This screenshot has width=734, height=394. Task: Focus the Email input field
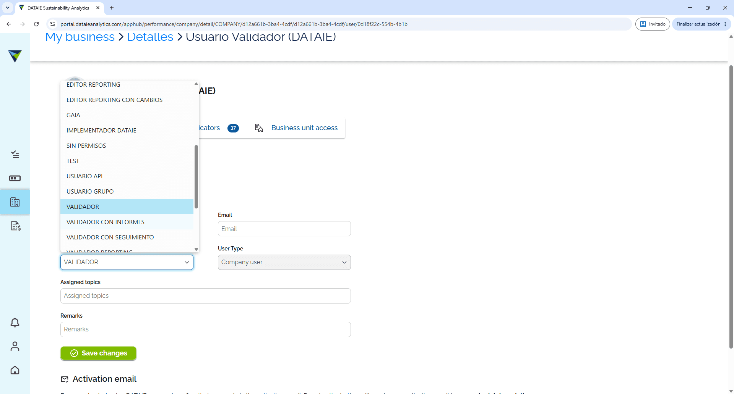[x=284, y=229]
